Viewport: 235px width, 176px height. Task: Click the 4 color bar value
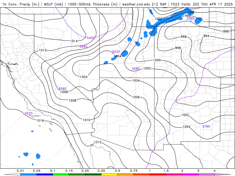coord(215,171)
